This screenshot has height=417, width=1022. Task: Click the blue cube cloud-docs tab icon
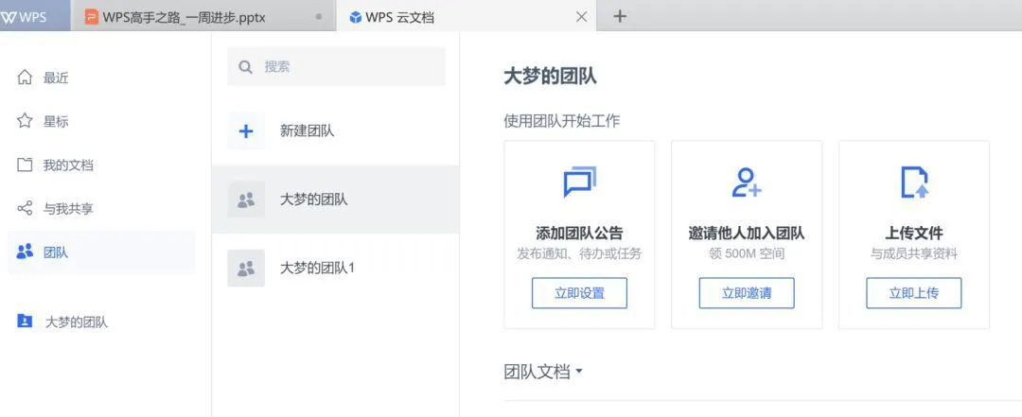(x=355, y=17)
